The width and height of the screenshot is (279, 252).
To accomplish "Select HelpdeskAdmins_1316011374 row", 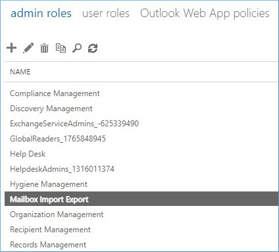I will pos(141,169).
